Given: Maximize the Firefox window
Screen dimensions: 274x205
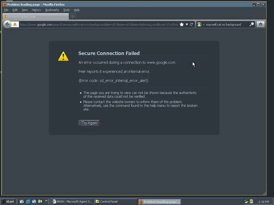Looking at the screenshot, I should [258, 5].
